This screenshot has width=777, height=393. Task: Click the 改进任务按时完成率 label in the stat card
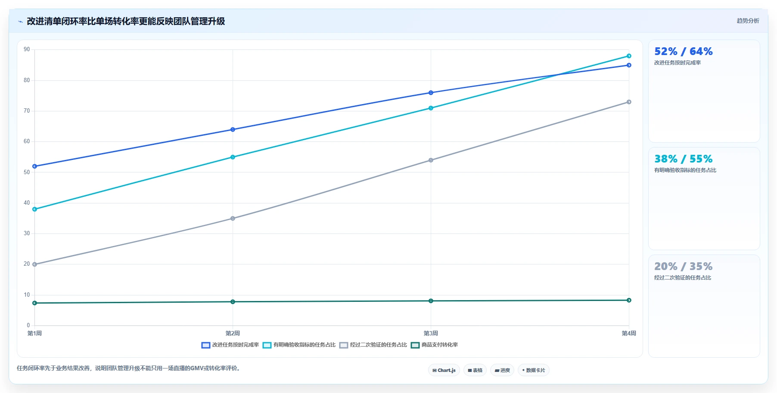tap(678, 63)
